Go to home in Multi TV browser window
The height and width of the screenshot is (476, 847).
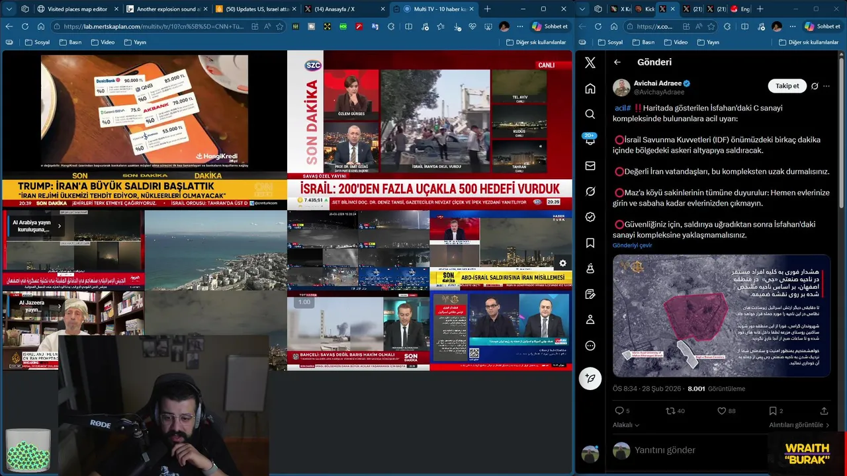tap(40, 26)
